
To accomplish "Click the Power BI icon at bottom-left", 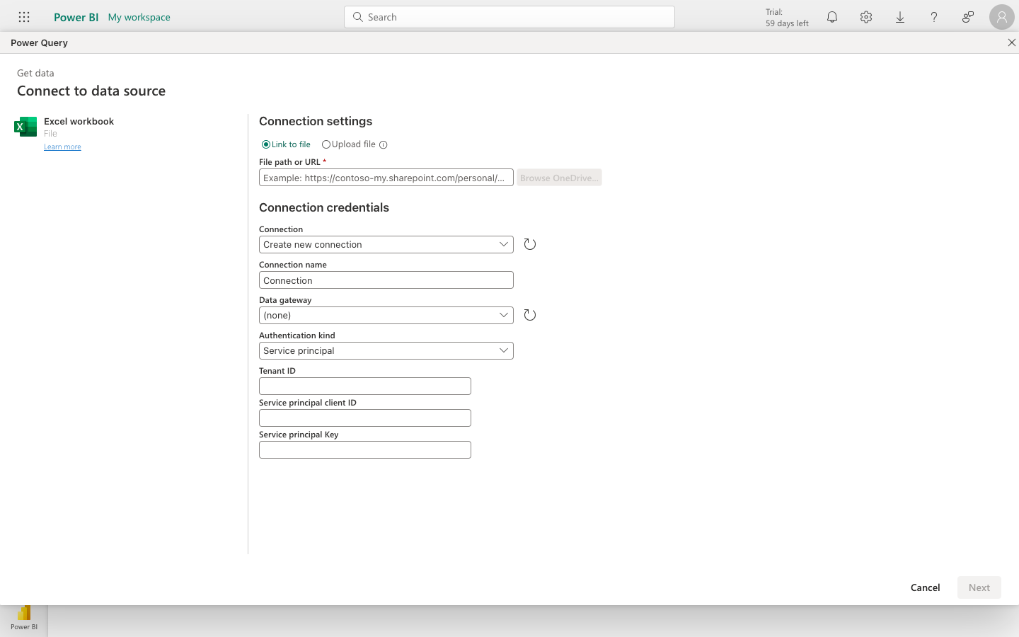I will click(x=24, y=619).
